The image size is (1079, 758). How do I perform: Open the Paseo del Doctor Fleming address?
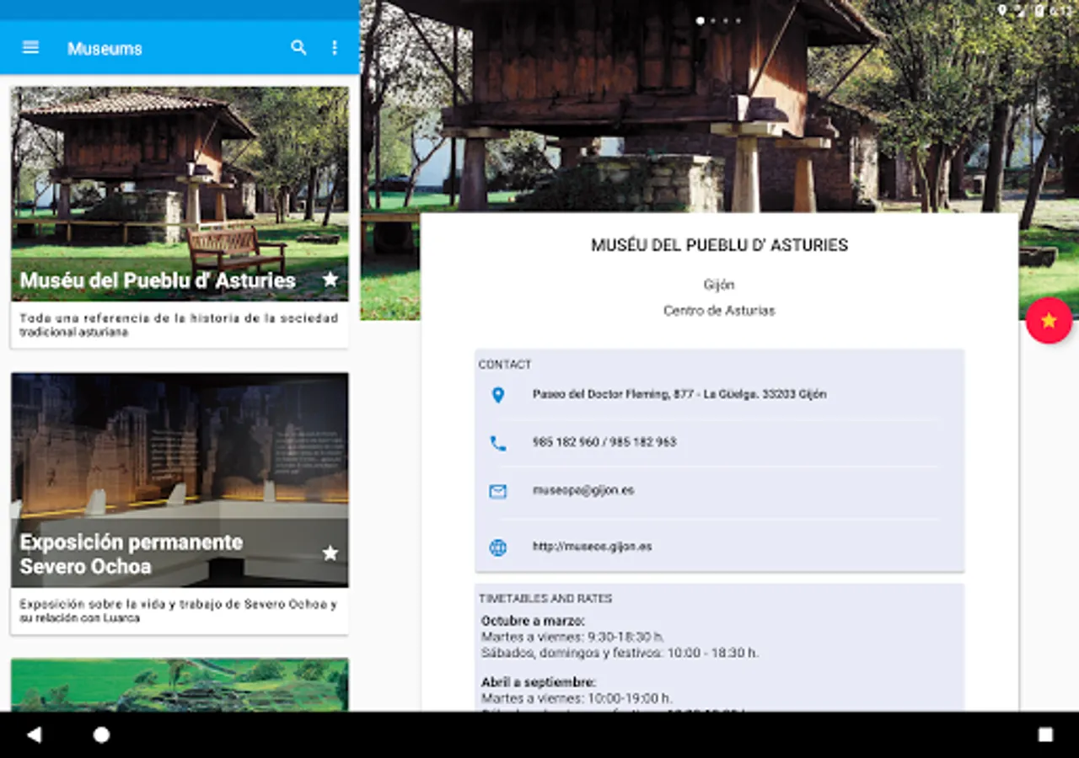(x=679, y=394)
